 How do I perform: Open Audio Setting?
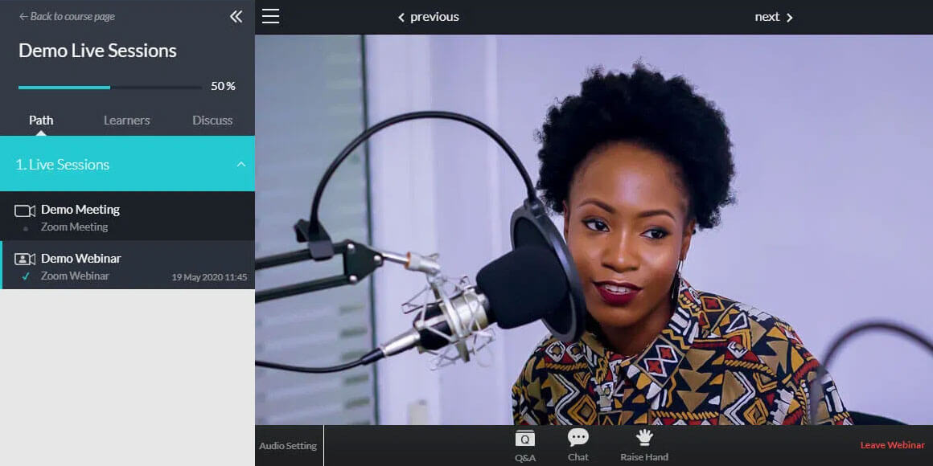click(x=288, y=446)
